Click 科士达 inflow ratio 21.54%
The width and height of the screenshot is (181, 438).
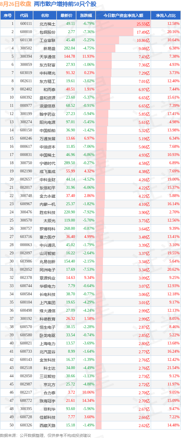click(173, 368)
